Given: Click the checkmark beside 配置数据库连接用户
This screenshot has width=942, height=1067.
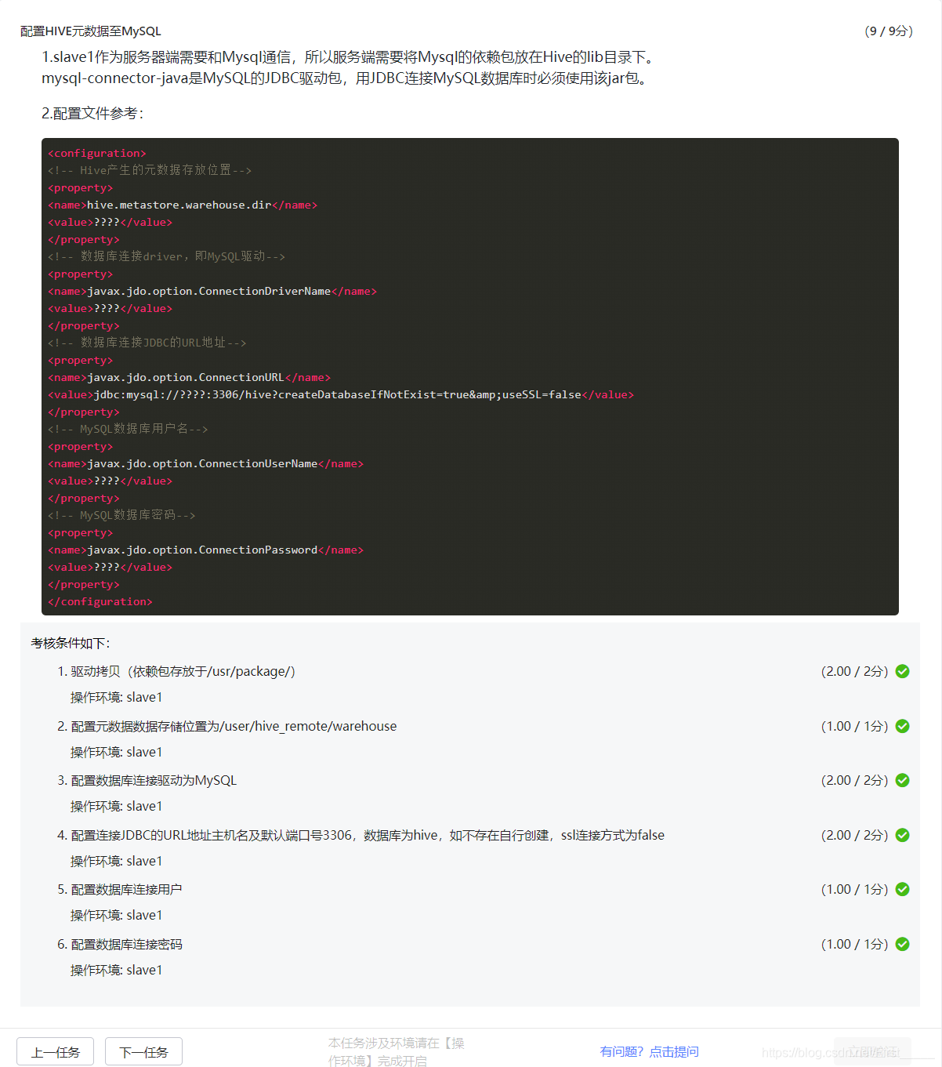Looking at the screenshot, I should click(902, 889).
